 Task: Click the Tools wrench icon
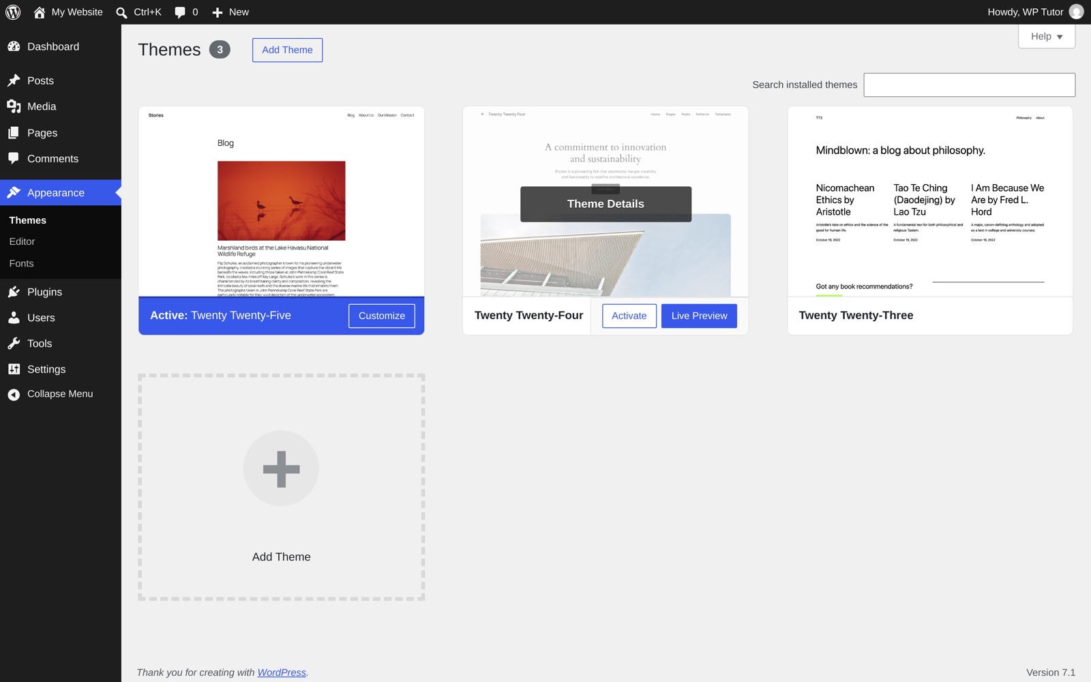click(x=14, y=344)
